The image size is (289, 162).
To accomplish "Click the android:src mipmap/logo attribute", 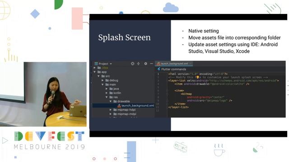I will click(210, 100).
